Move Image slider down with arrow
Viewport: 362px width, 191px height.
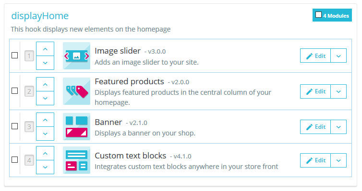45,63
